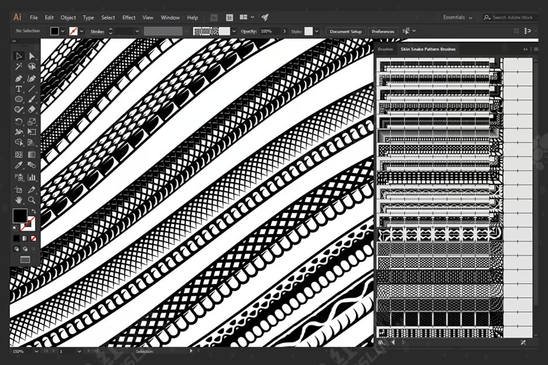Select the Zoom magnifier tool
Viewport: 548px width, 365px height.
32,200
